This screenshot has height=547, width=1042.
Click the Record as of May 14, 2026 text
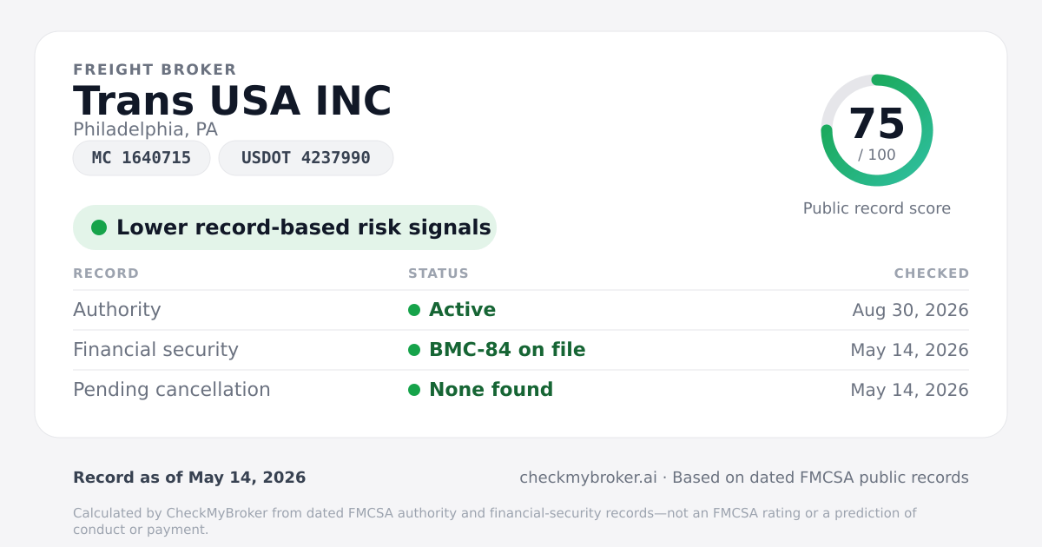tap(189, 478)
